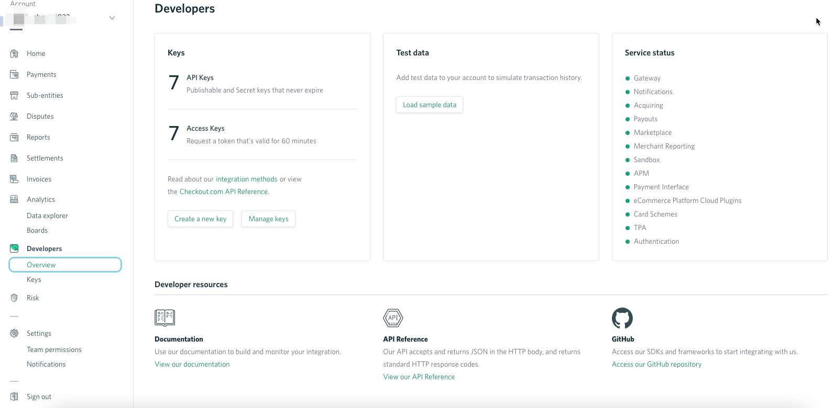Click the Create a new key button
This screenshot has height=408, width=834.
tap(200, 219)
